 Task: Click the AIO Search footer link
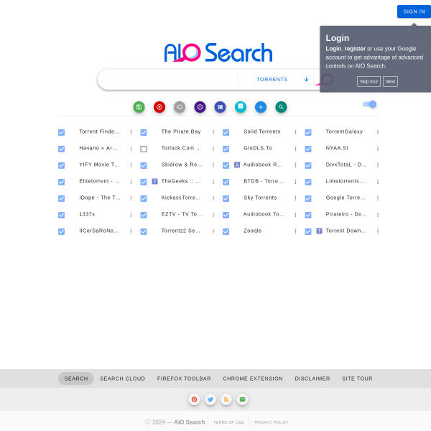pos(190,422)
